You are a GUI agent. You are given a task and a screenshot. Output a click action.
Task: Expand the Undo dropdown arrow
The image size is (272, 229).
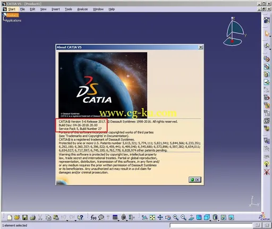(67, 221)
